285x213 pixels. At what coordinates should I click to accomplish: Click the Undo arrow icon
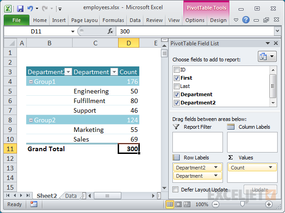[x=30, y=8]
